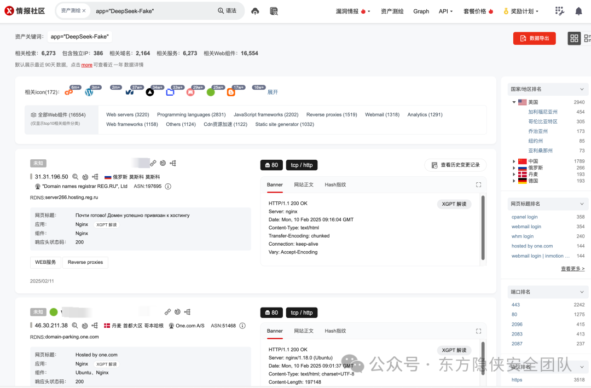The height and width of the screenshot is (388, 591).
Task: Select the green circle icon filter
Action: pos(211,92)
